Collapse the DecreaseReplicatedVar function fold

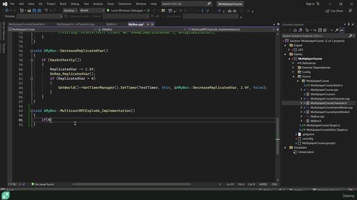[31, 51]
